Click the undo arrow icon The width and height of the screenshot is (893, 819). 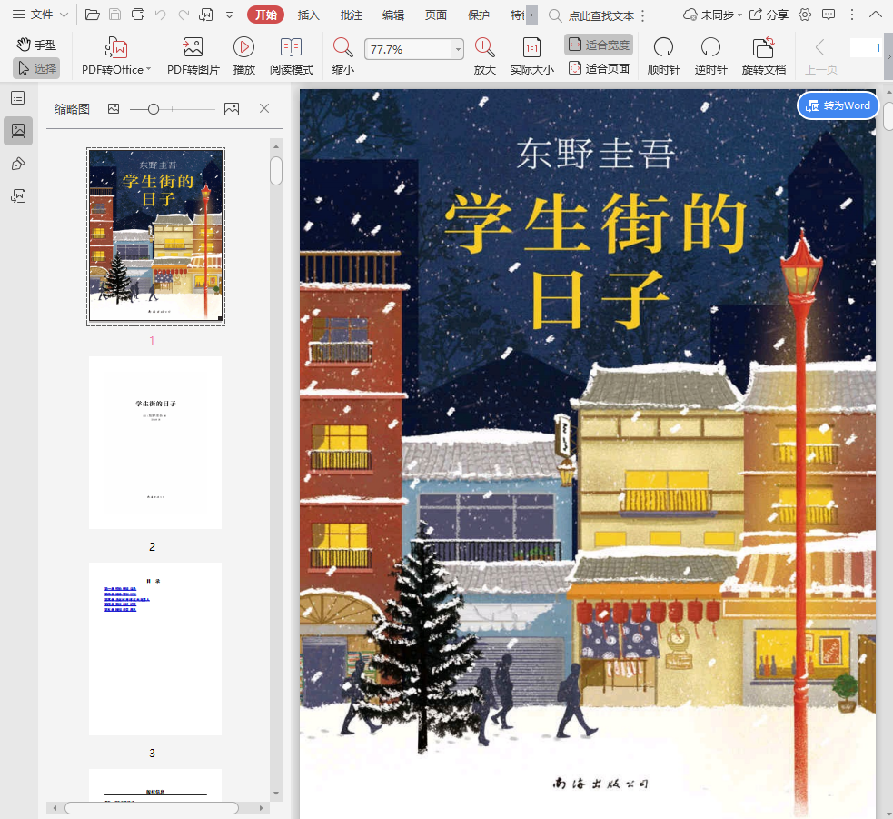coord(161,15)
